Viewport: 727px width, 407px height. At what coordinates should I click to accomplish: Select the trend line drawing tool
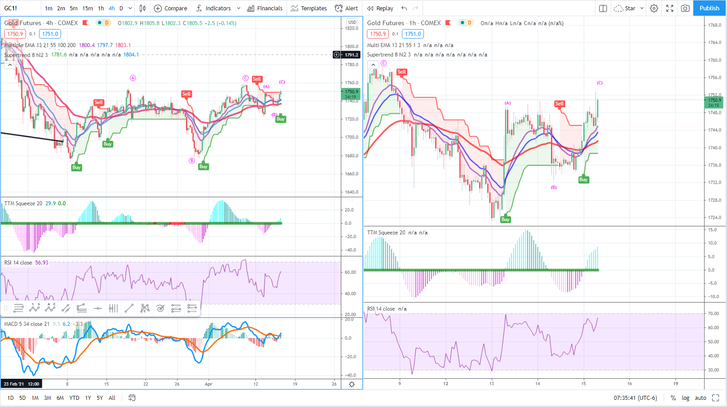tap(129, 308)
